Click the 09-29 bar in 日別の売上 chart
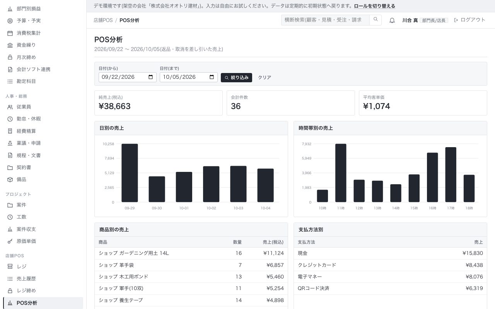 click(130, 173)
